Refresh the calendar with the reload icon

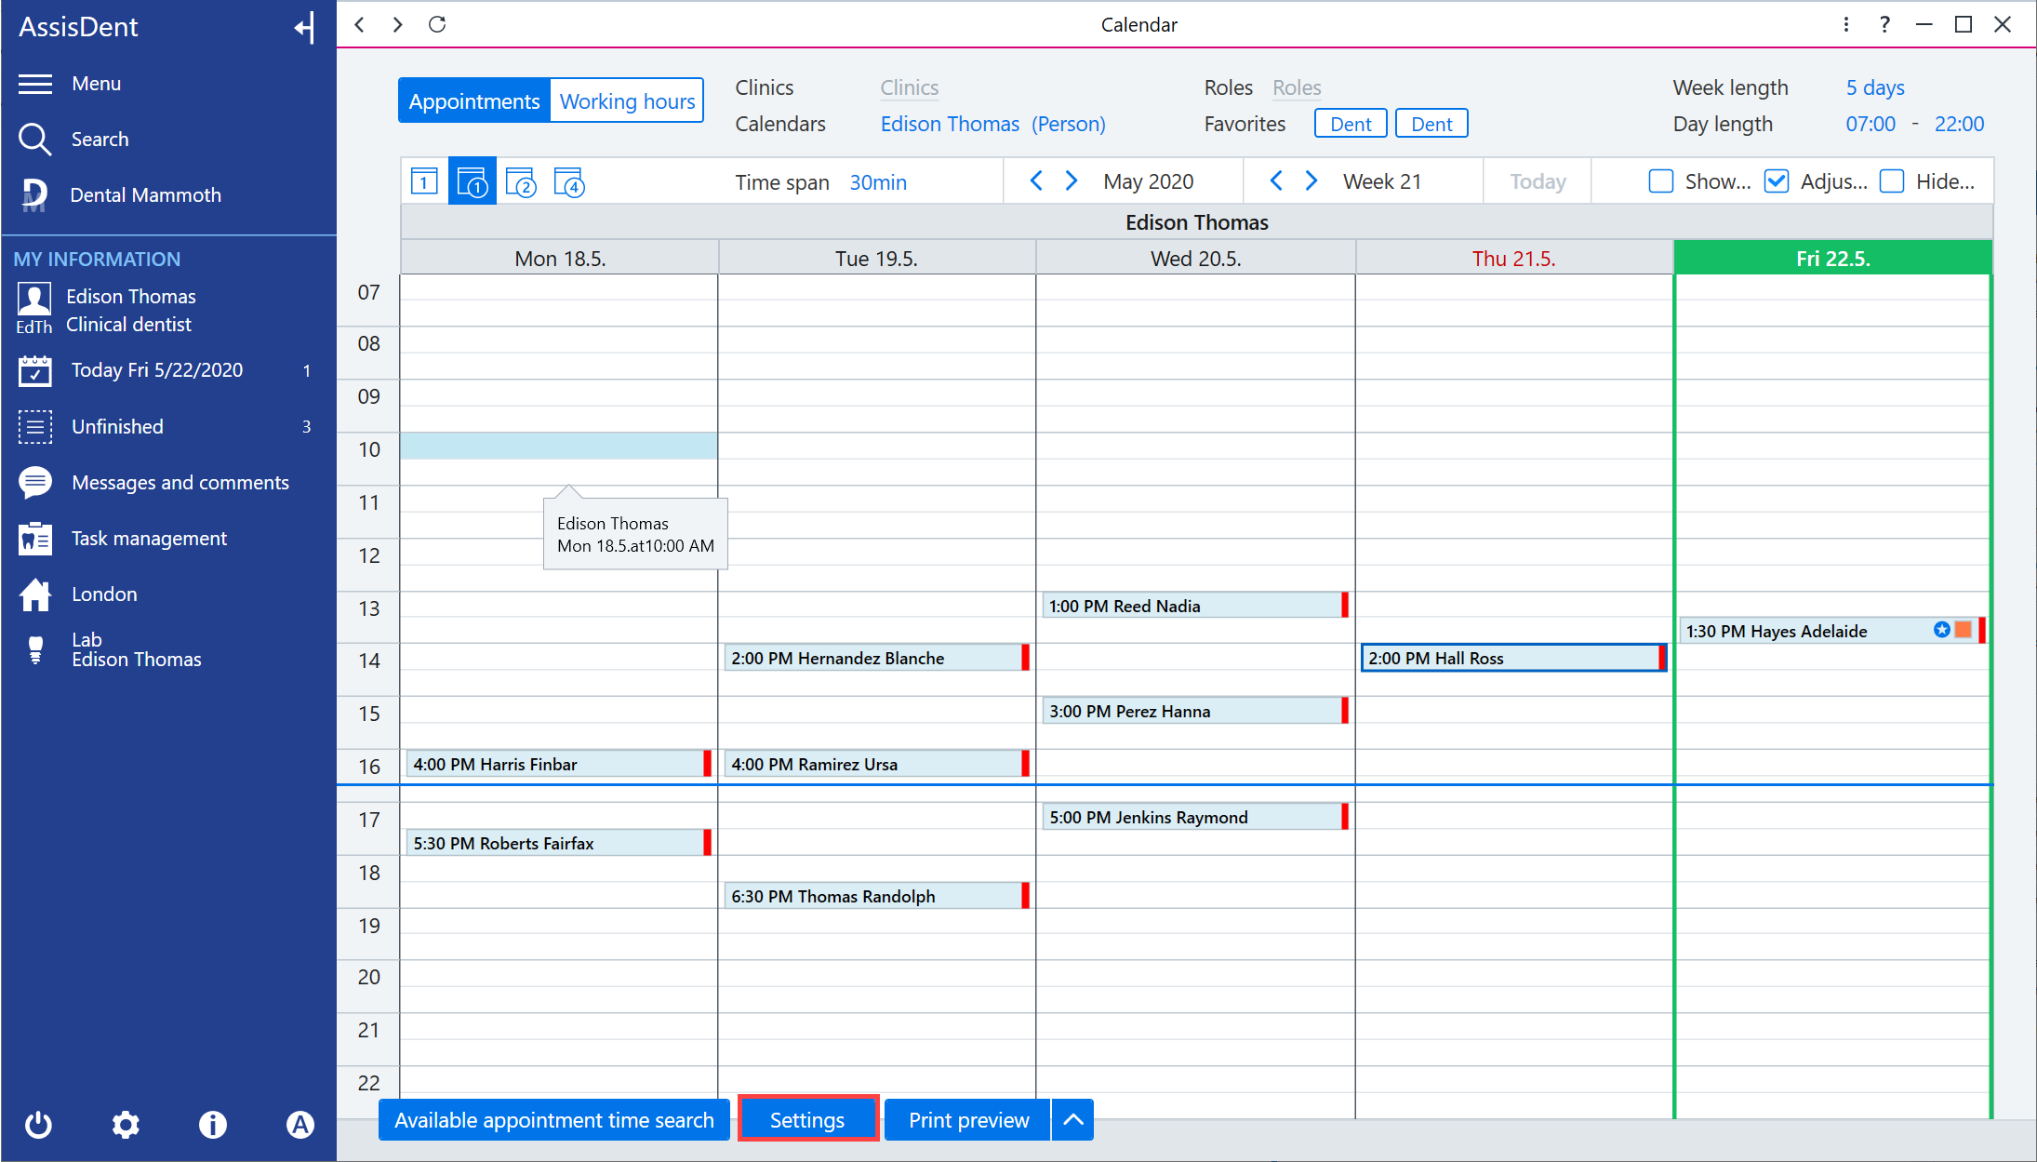point(437,24)
